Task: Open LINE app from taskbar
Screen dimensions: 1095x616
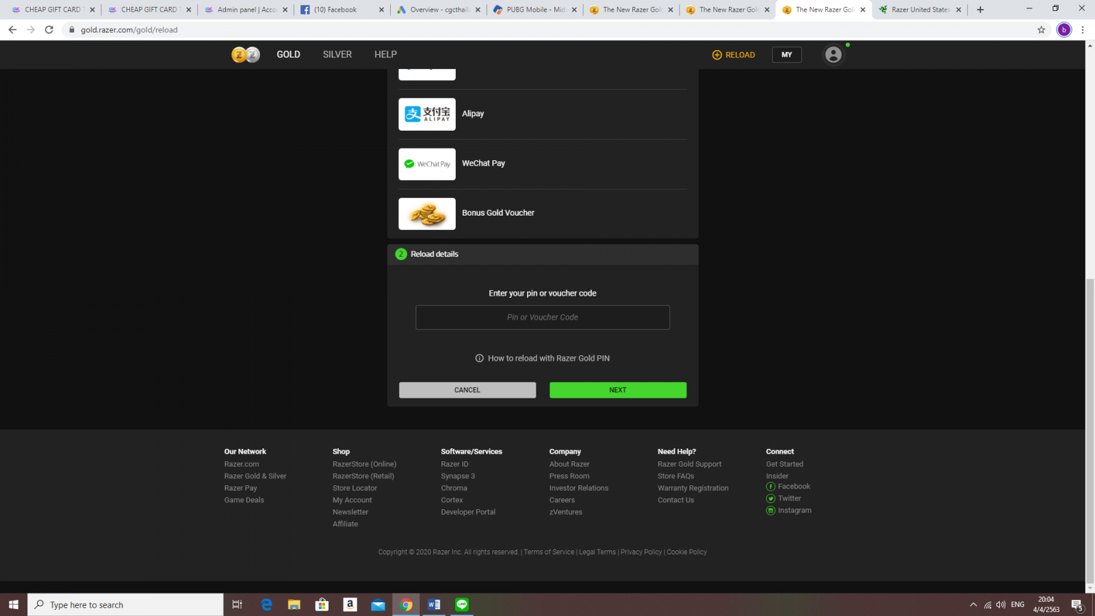Action: click(462, 604)
